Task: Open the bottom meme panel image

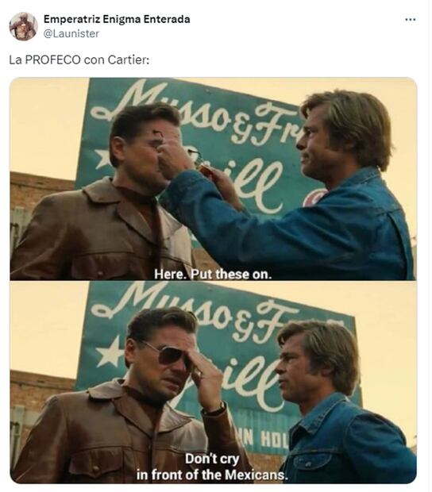Action: tap(213, 382)
